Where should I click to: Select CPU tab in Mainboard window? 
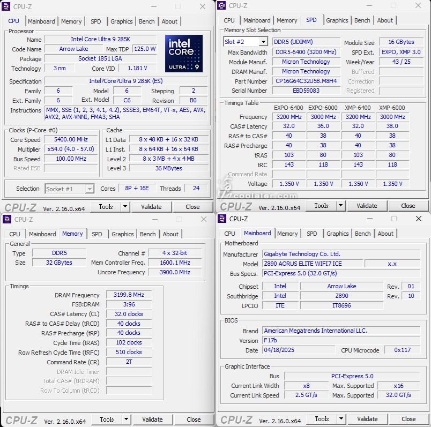click(229, 234)
